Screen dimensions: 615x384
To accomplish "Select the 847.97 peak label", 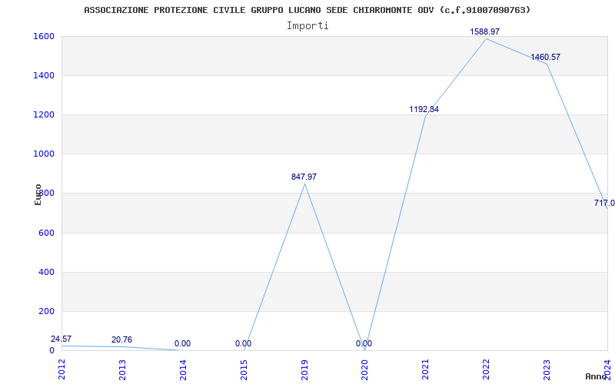I will coord(304,177).
